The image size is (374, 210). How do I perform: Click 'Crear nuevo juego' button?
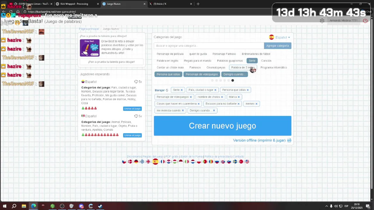(x=223, y=126)
